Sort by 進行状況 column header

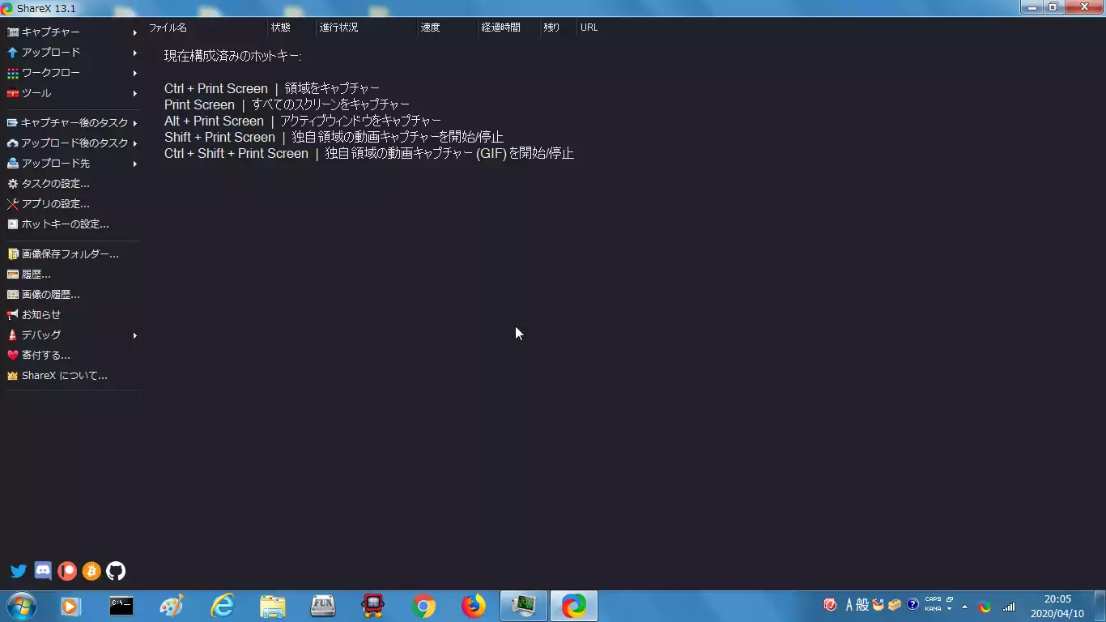366,28
